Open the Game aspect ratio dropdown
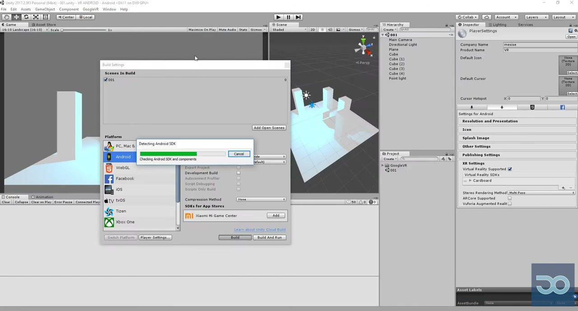Viewport: 578px width, 311px height. 25,30
